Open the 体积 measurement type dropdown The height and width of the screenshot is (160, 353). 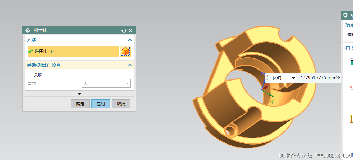[284, 78]
